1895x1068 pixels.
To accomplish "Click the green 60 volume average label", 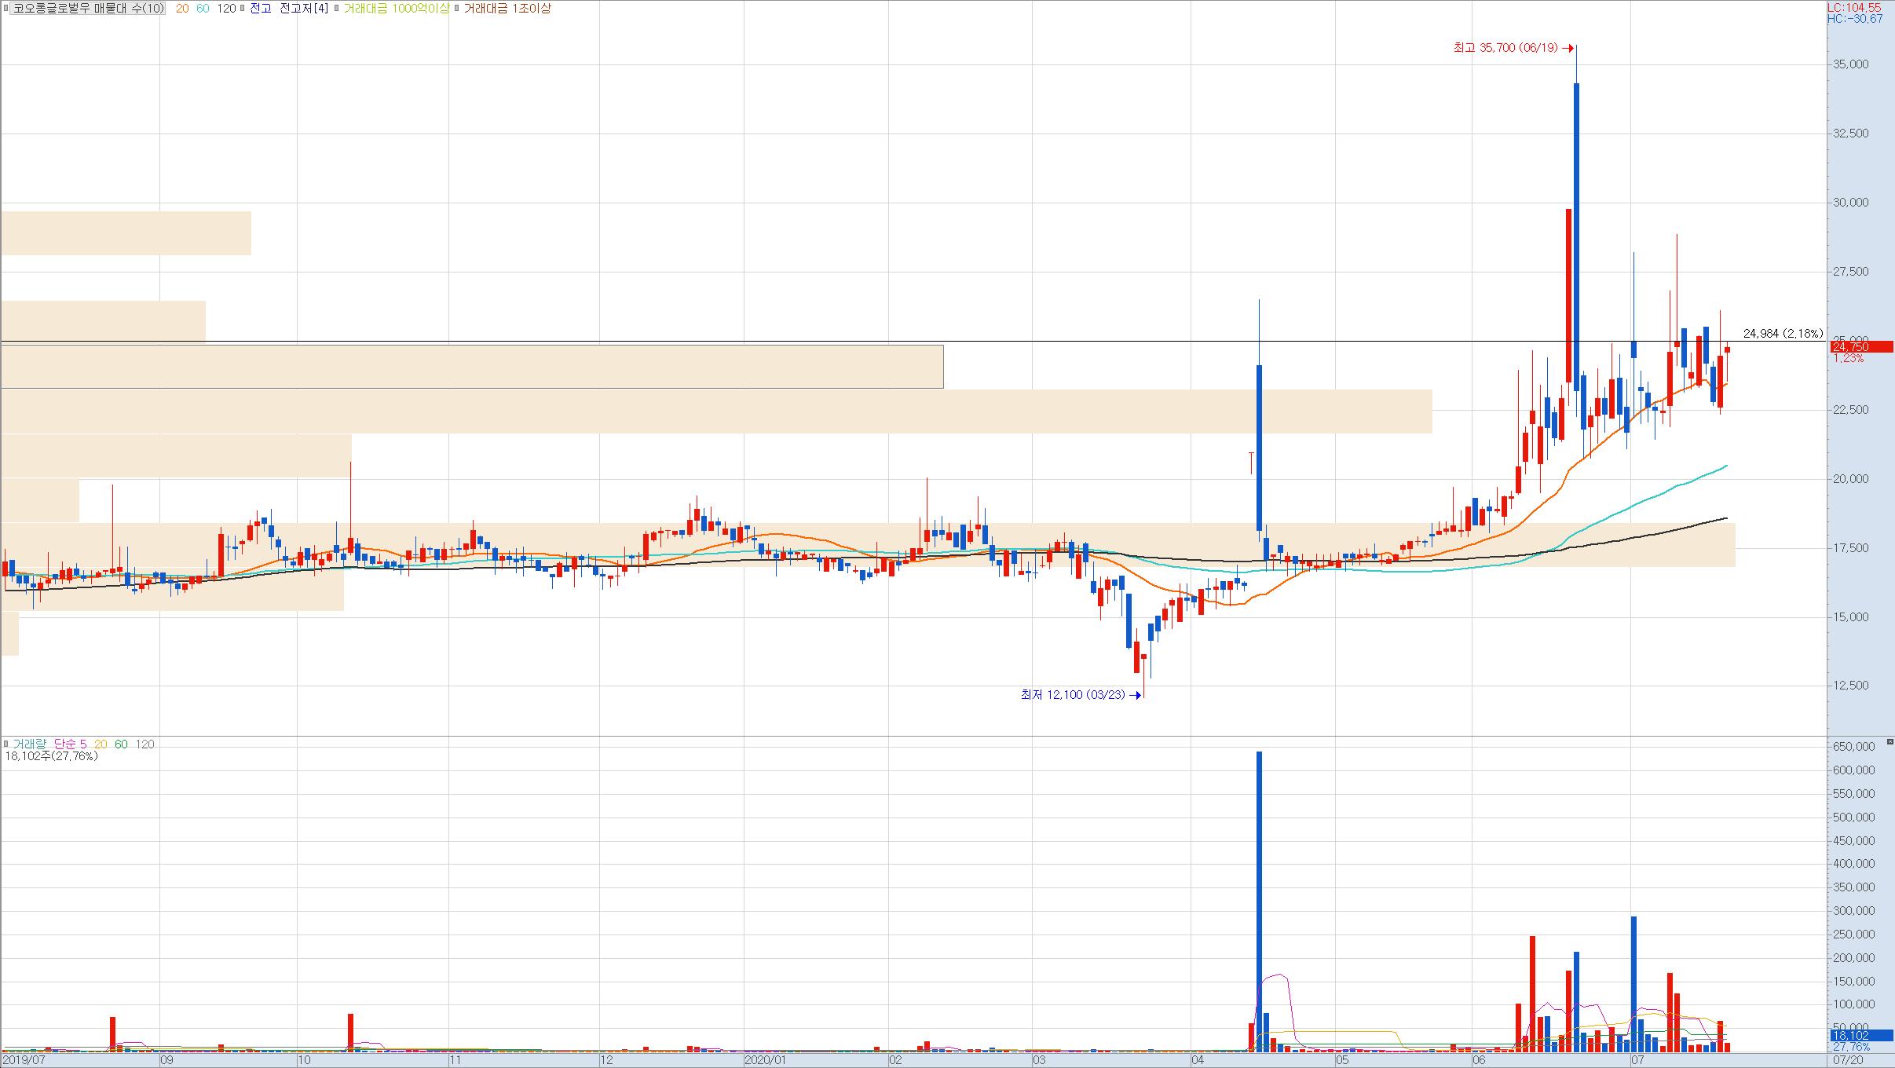I will click(121, 744).
